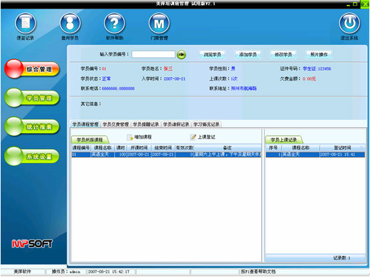Open the 系统设置 sidebar section

pyautogui.click(x=31, y=156)
